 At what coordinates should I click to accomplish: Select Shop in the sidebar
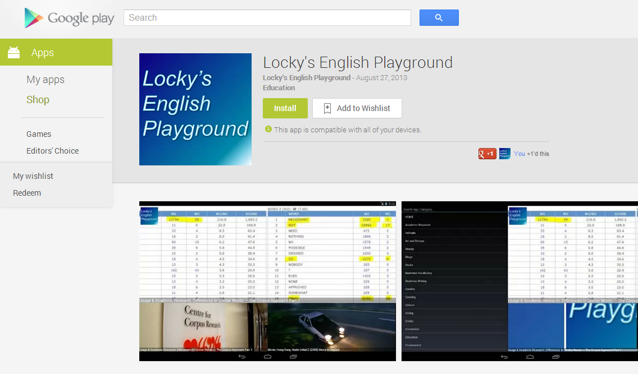point(38,99)
